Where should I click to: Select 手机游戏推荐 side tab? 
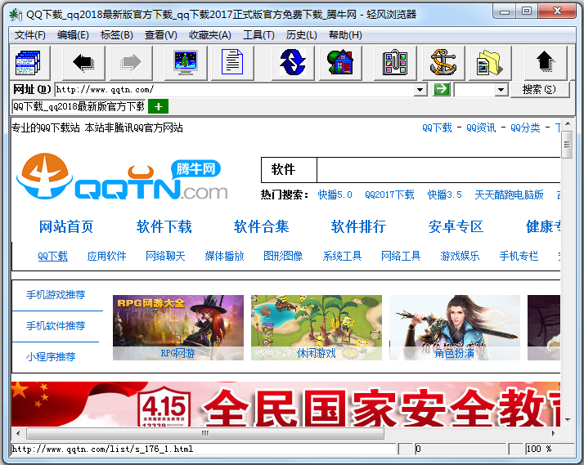tap(56, 295)
